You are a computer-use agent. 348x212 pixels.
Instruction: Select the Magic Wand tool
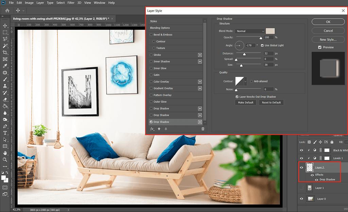[5, 46]
